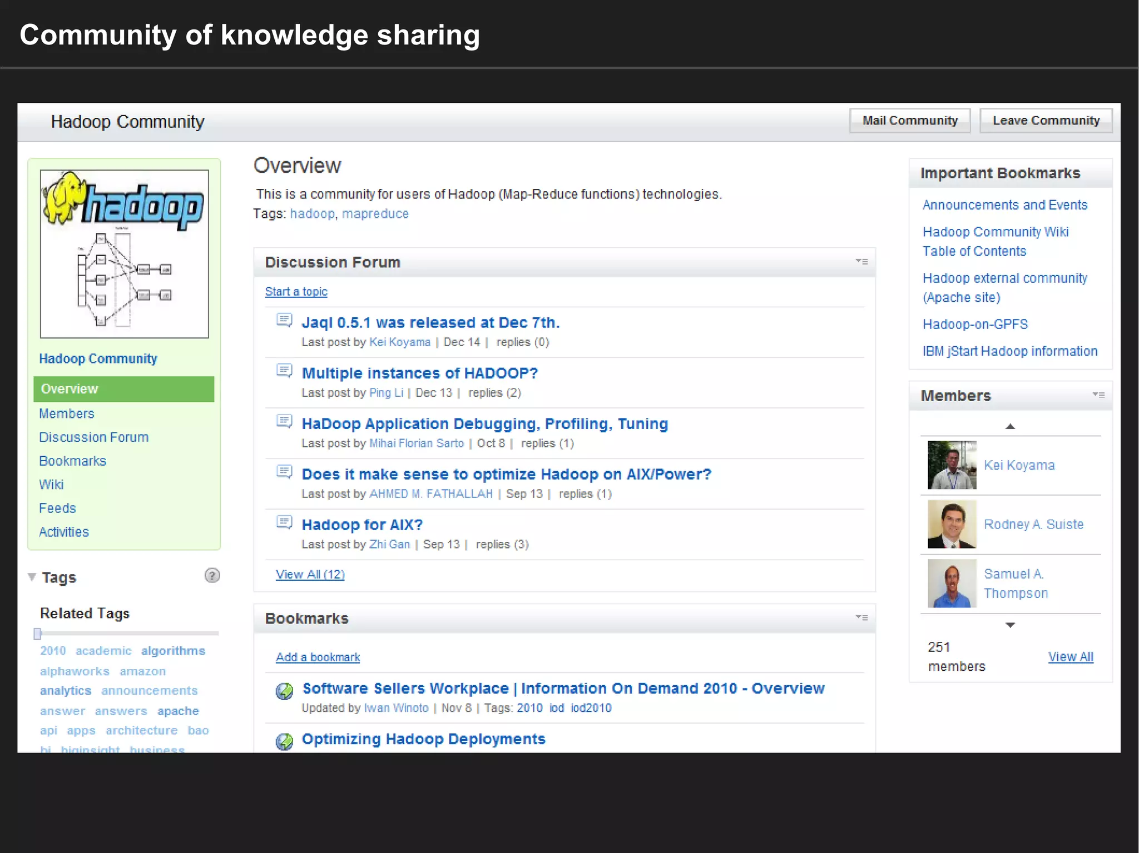Open Software Sellers Workplace bookmark
The image size is (1139, 853).
563,689
